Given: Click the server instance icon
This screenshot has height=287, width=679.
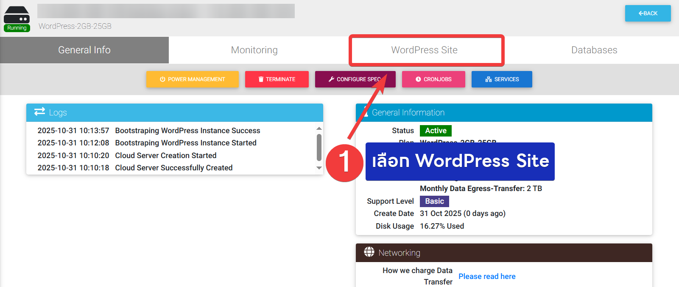Looking at the screenshot, I should 17,15.
